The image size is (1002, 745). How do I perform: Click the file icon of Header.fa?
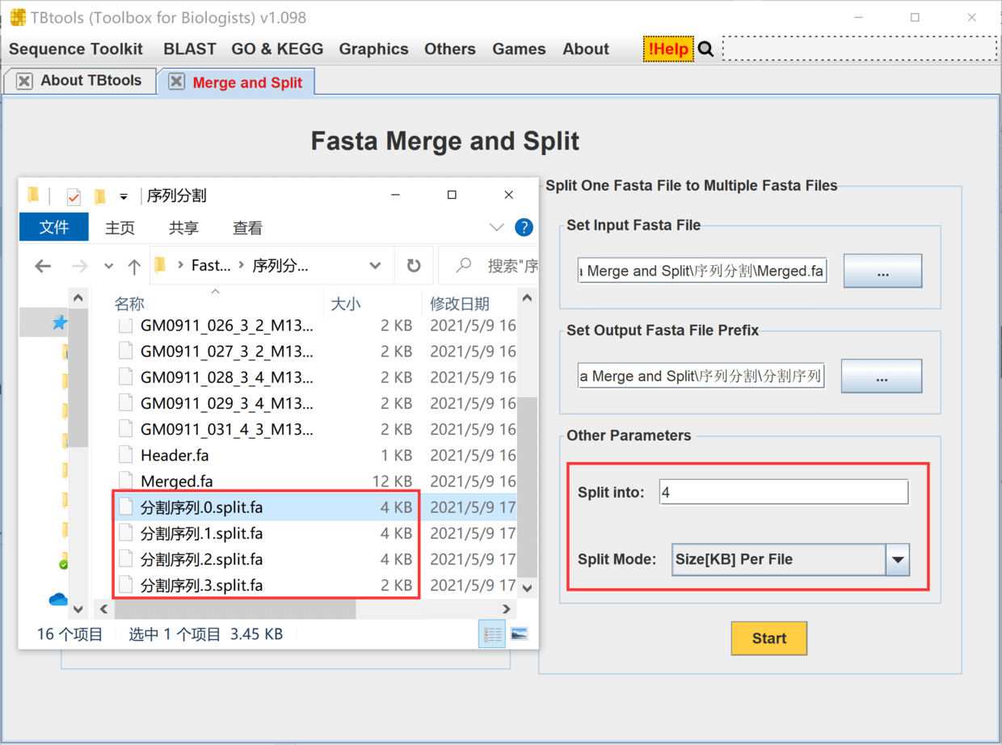point(125,455)
